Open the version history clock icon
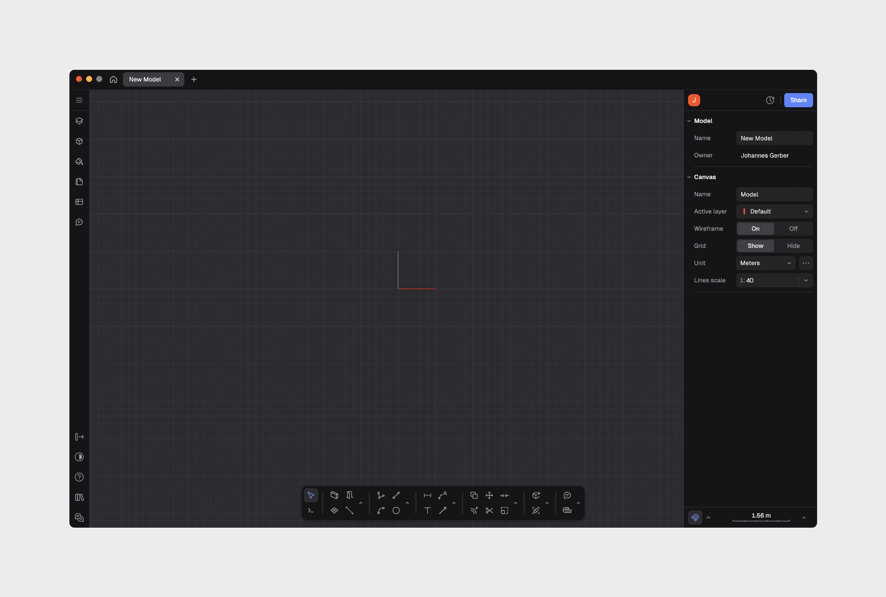The width and height of the screenshot is (886, 597). click(770, 100)
